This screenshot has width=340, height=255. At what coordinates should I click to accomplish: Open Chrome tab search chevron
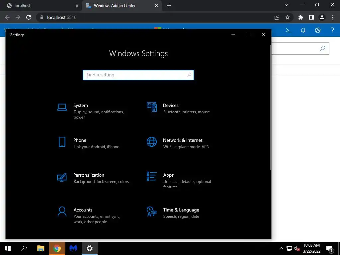tap(287, 5)
